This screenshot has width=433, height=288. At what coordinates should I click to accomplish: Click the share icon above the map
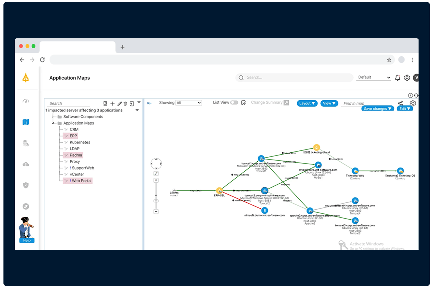click(x=400, y=103)
